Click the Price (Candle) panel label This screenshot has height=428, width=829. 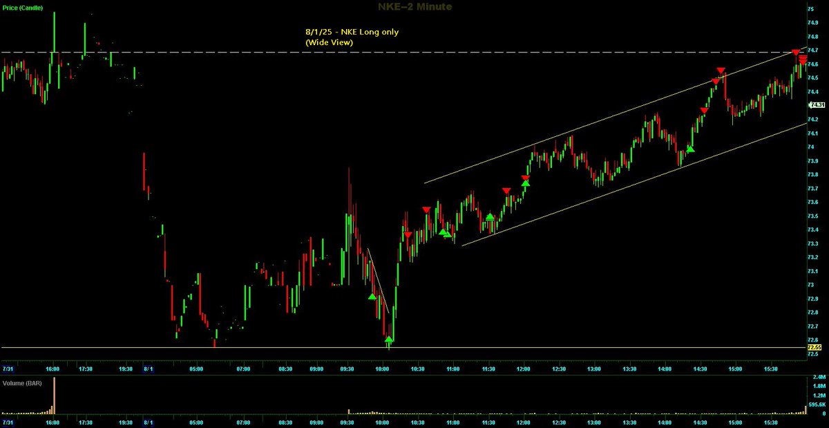tap(23, 8)
